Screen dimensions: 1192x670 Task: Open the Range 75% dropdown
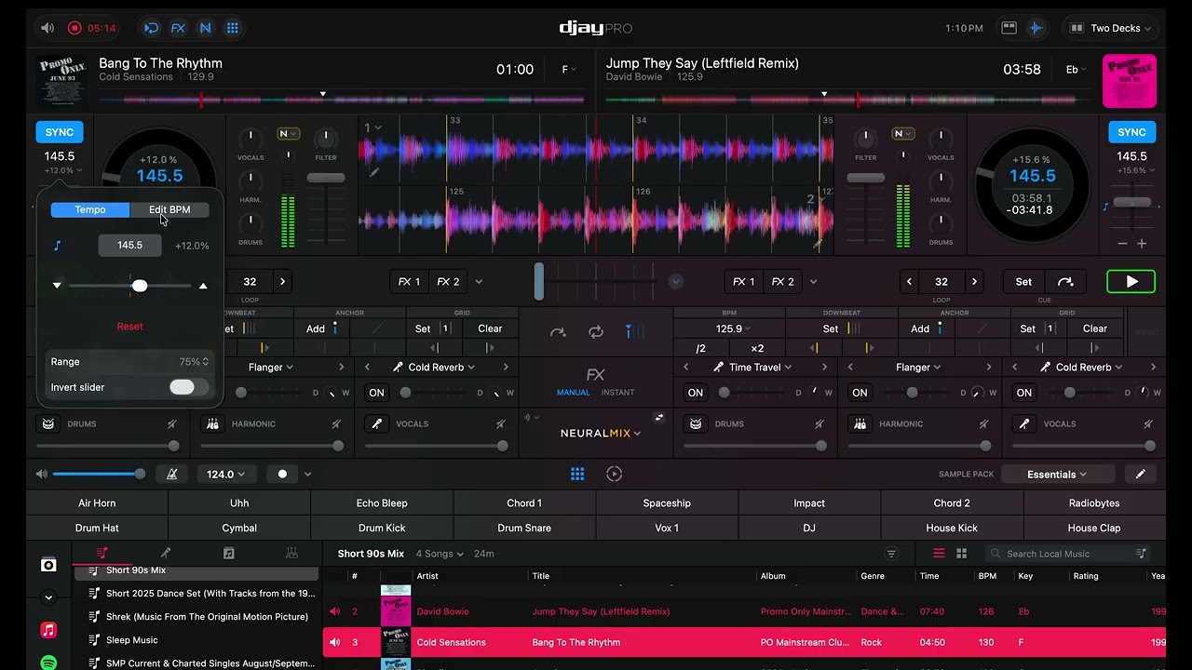click(194, 362)
